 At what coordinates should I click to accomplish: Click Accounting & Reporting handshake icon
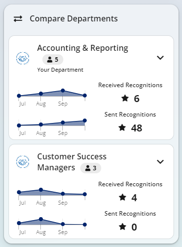[x=23, y=58]
